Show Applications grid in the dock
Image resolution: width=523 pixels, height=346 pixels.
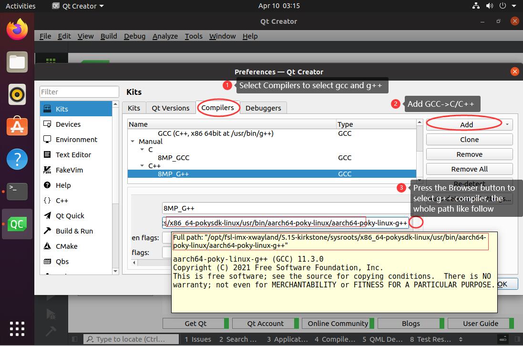[x=17, y=329]
